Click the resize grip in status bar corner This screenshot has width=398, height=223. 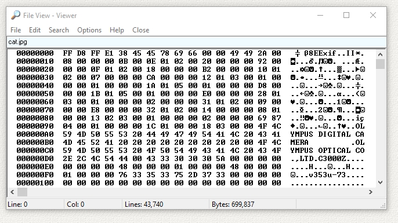tap(383, 206)
